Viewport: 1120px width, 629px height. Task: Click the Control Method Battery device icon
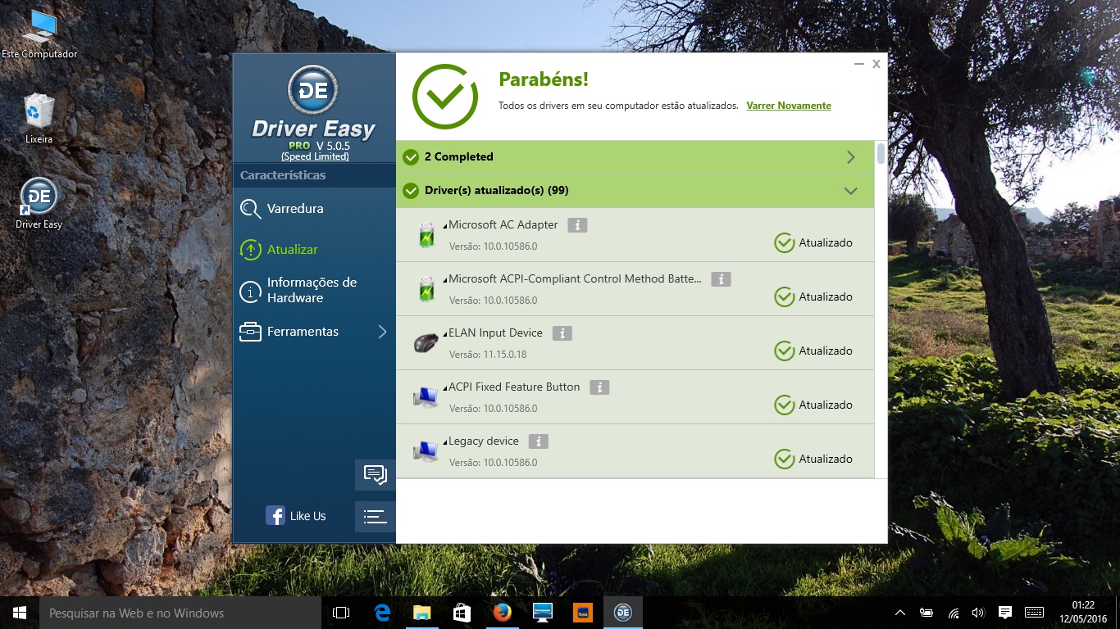(426, 289)
